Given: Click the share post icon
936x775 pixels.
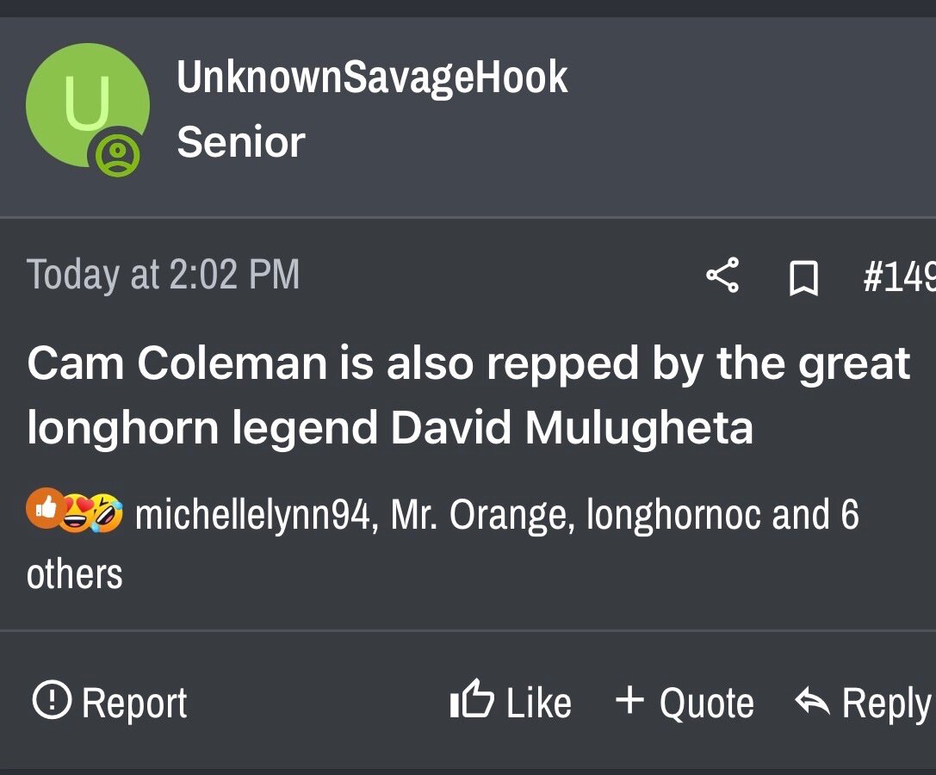Looking at the screenshot, I should 722,276.
